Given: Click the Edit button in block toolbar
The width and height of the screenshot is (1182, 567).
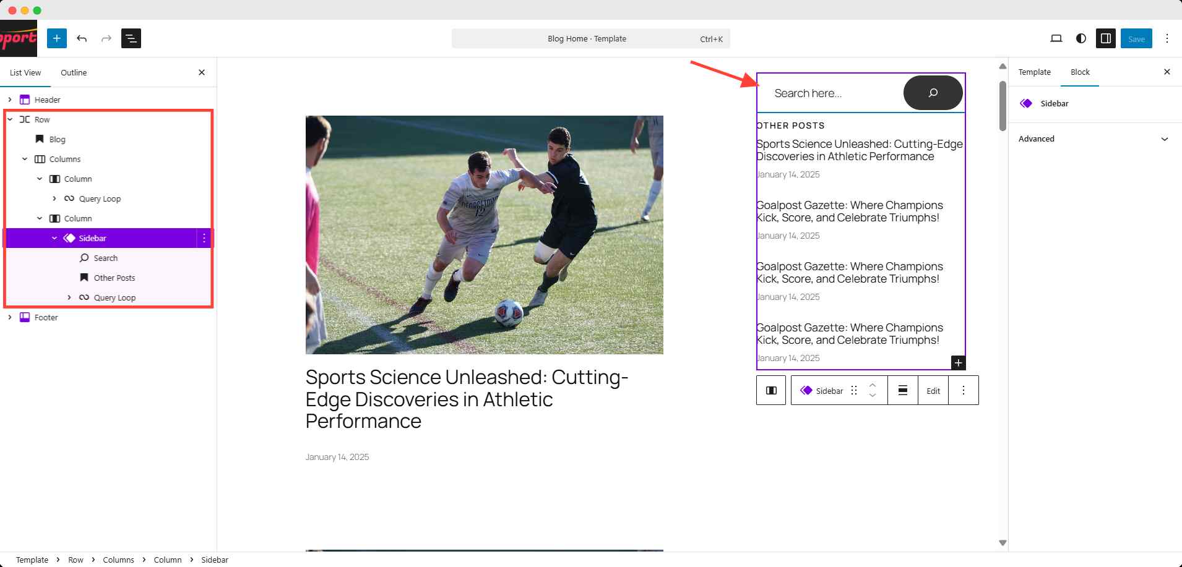Looking at the screenshot, I should (x=933, y=391).
